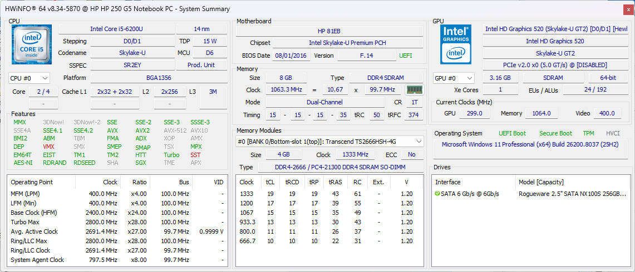Screen dimensions: 635x272
Task: Click the TDP value 15 W
Action: point(210,41)
